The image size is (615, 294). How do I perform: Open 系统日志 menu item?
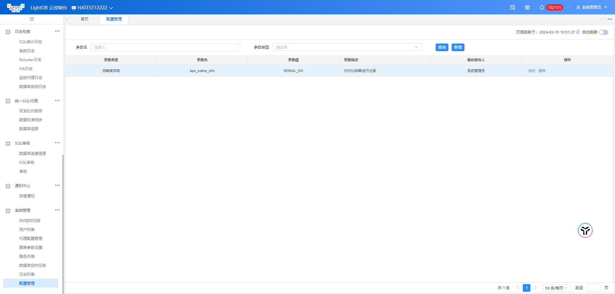27,51
